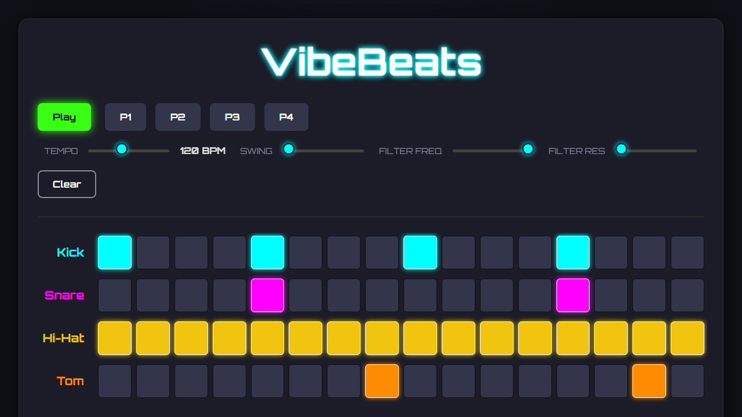
Task: Deactivate the last Hi-Hat step
Action: click(x=688, y=338)
